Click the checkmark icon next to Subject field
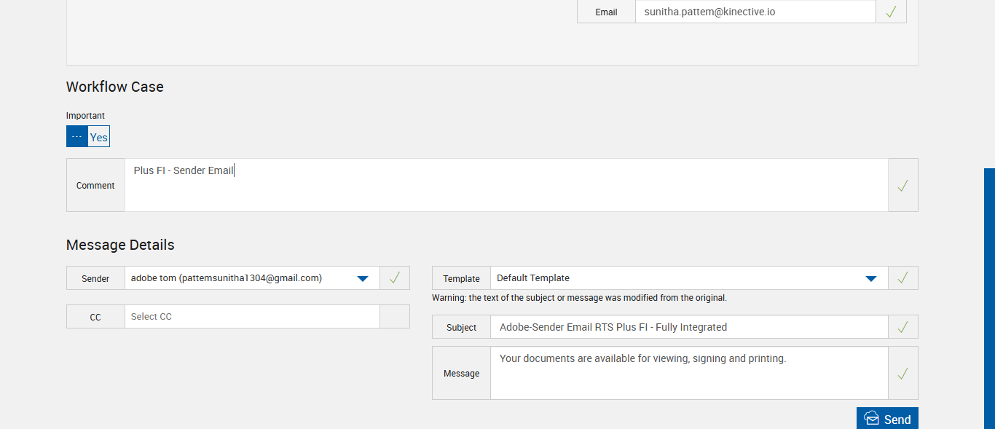This screenshot has height=429, width=995. pyautogui.click(x=902, y=327)
